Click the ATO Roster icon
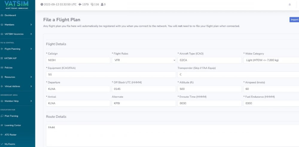The width and height of the screenshot is (299, 147). [2, 135]
